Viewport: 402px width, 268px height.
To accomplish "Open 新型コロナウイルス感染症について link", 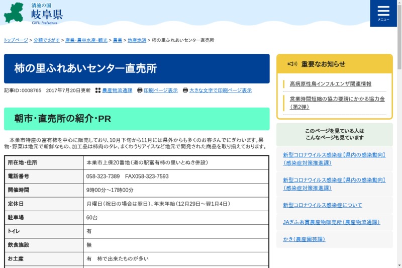I will point(322,205).
